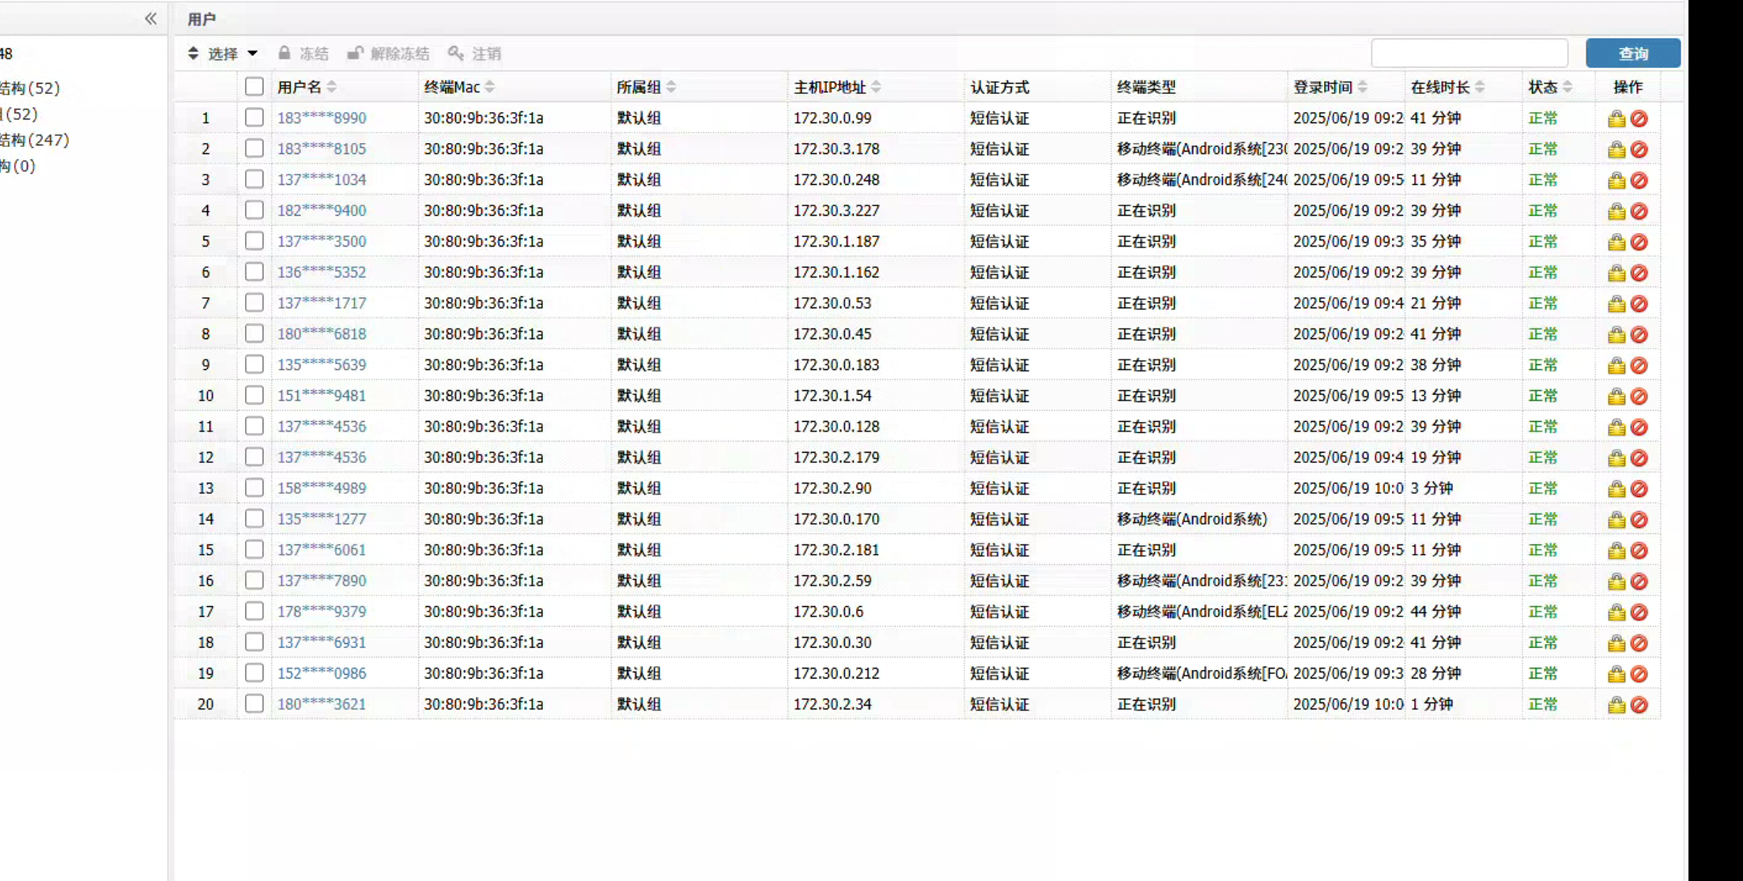The height and width of the screenshot is (881, 1743).
Task: Check the box for user 137****1034
Action: (x=254, y=179)
